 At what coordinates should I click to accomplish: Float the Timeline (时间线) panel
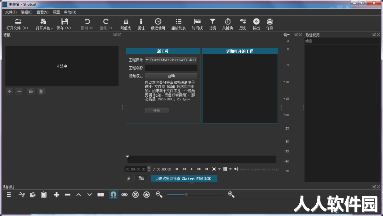point(374,187)
